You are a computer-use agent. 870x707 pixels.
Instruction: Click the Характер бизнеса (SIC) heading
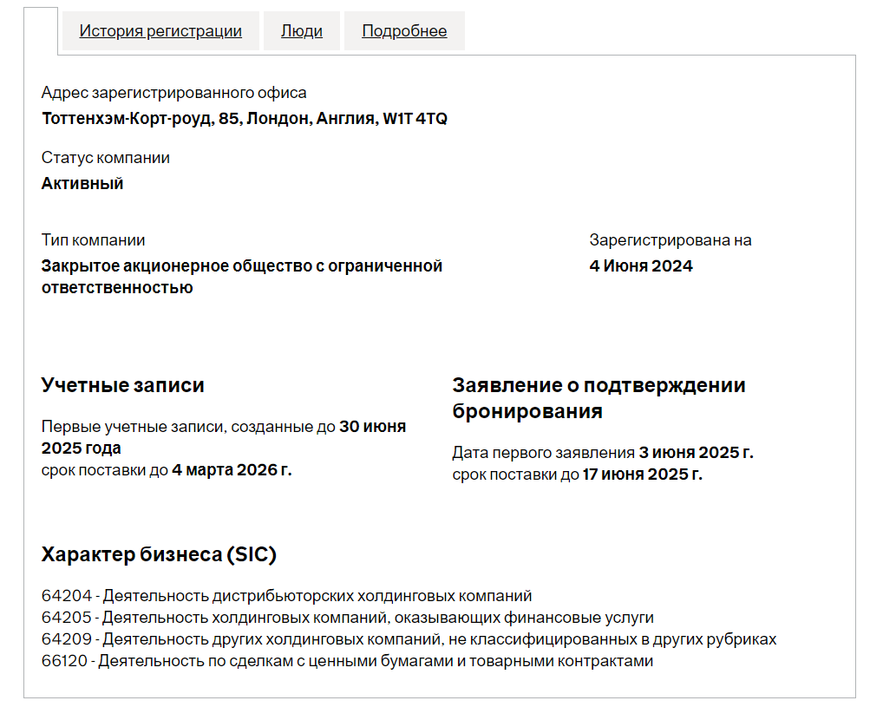pos(159,555)
